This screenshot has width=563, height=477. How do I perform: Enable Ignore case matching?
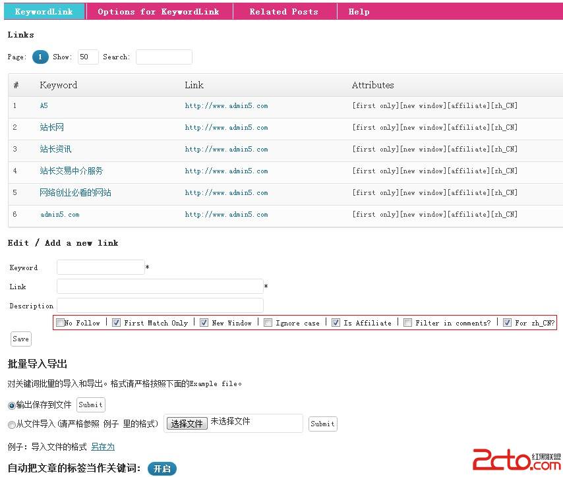(268, 323)
